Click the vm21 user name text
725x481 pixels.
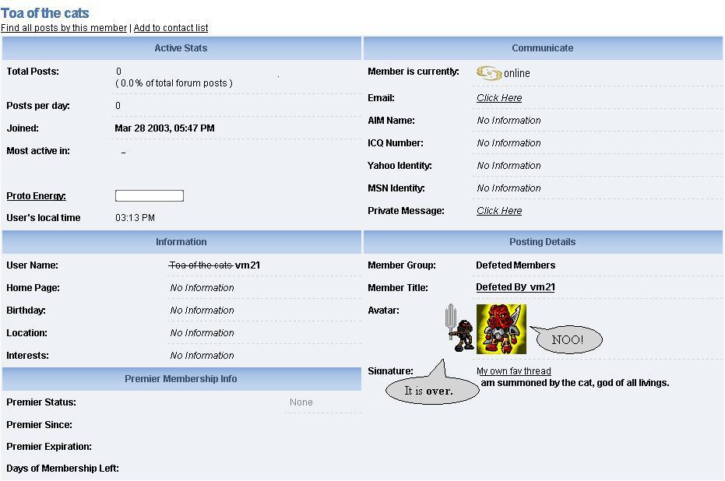(x=248, y=265)
